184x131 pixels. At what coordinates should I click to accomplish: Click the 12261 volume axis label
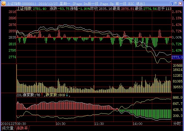[178, 76]
